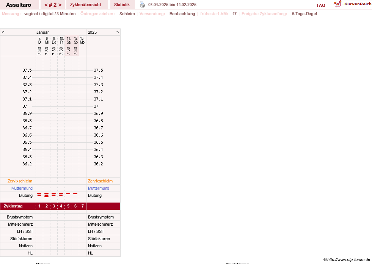Select the 13. Mo date column header
The height and width of the screenshot is (264, 372).
[x=82, y=40]
